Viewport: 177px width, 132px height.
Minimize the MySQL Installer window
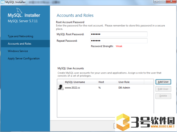tap(157, 1)
